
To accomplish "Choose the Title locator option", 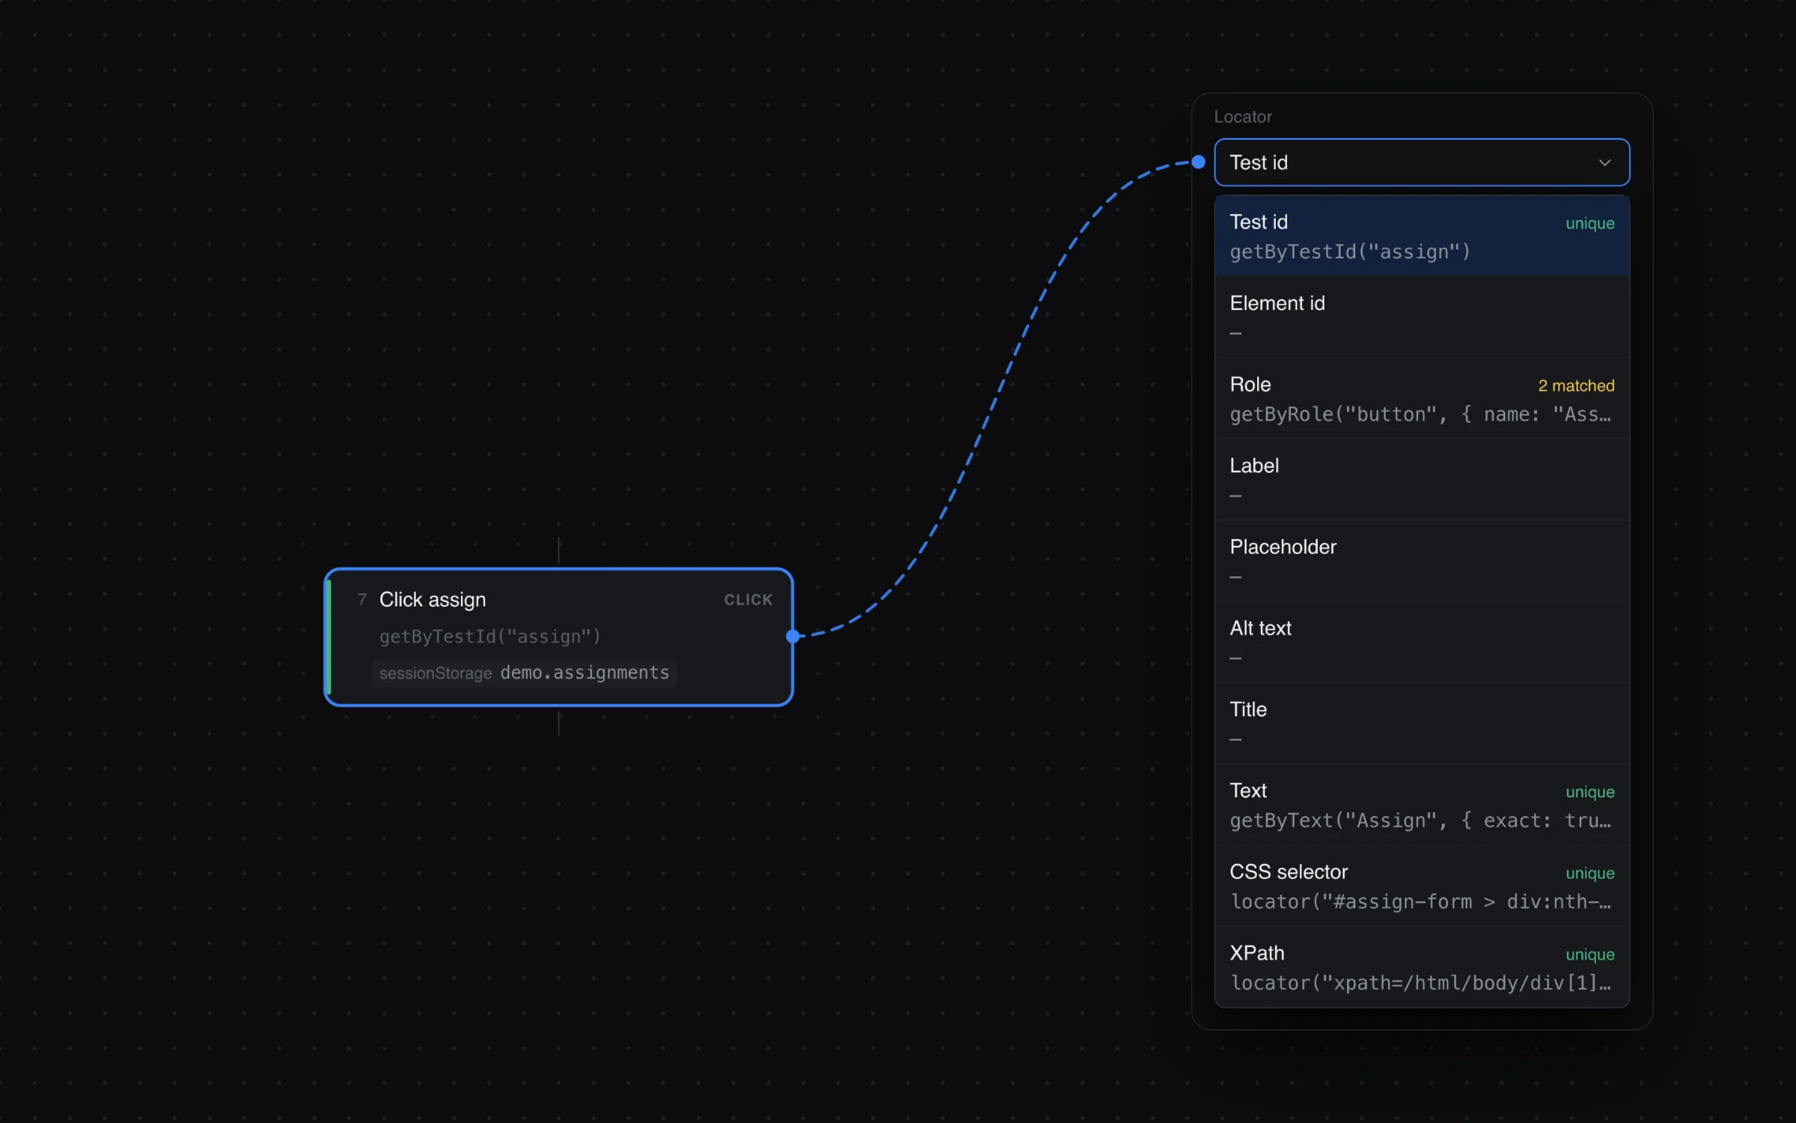I will pos(1421,723).
